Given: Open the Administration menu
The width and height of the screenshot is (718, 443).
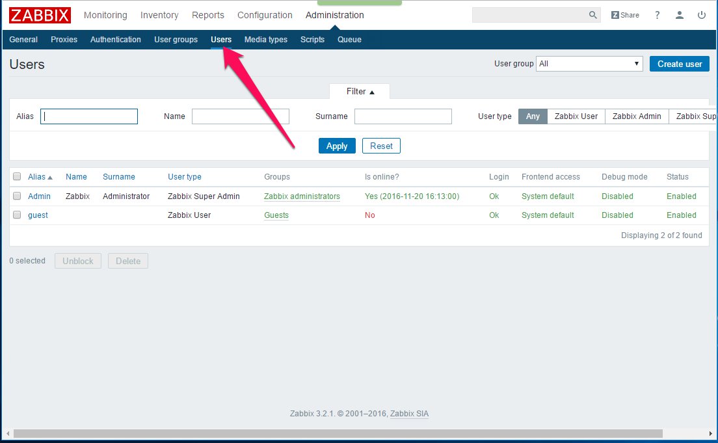Looking at the screenshot, I should (x=335, y=15).
